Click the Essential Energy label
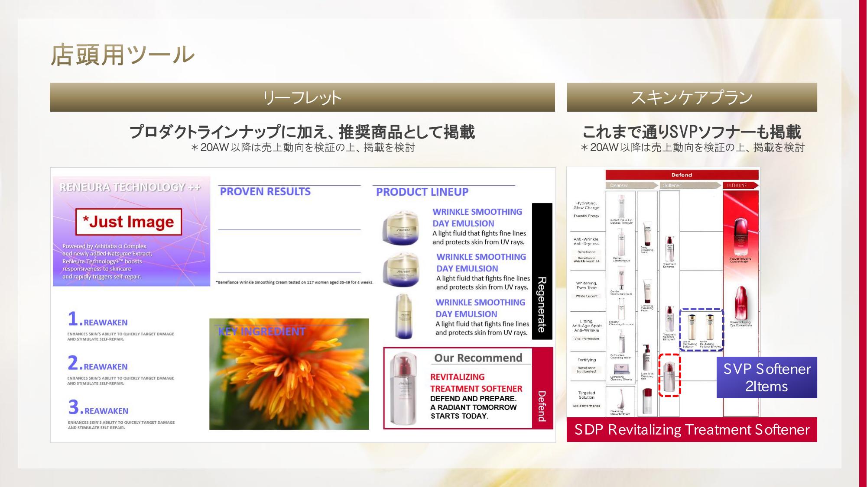This screenshot has height=487, width=867. click(x=586, y=216)
